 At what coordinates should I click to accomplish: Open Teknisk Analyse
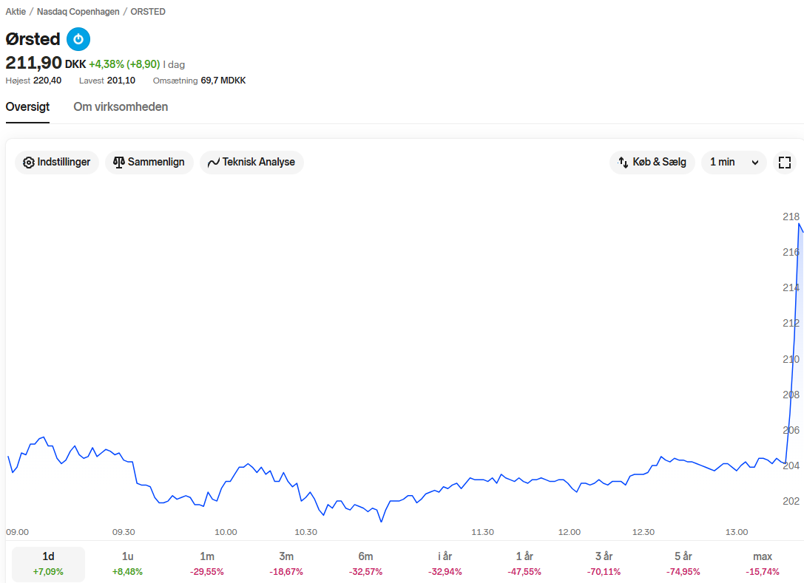[x=251, y=163]
